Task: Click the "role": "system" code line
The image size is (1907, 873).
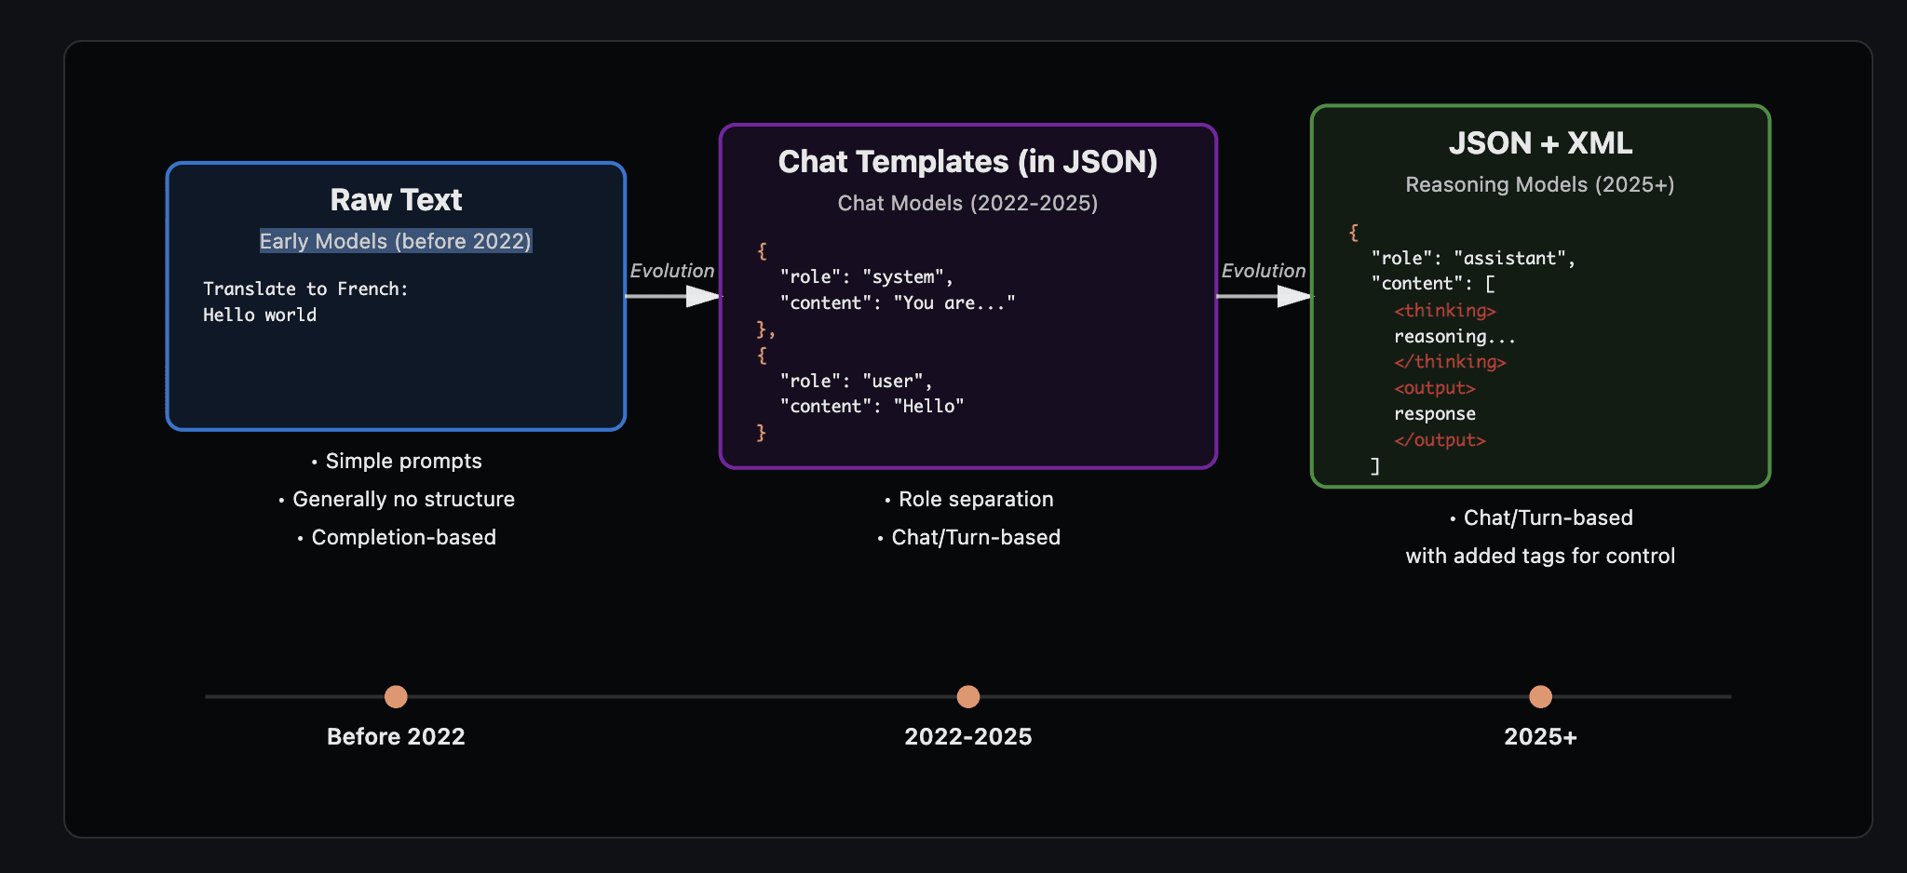Action: (x=866, y=277)
